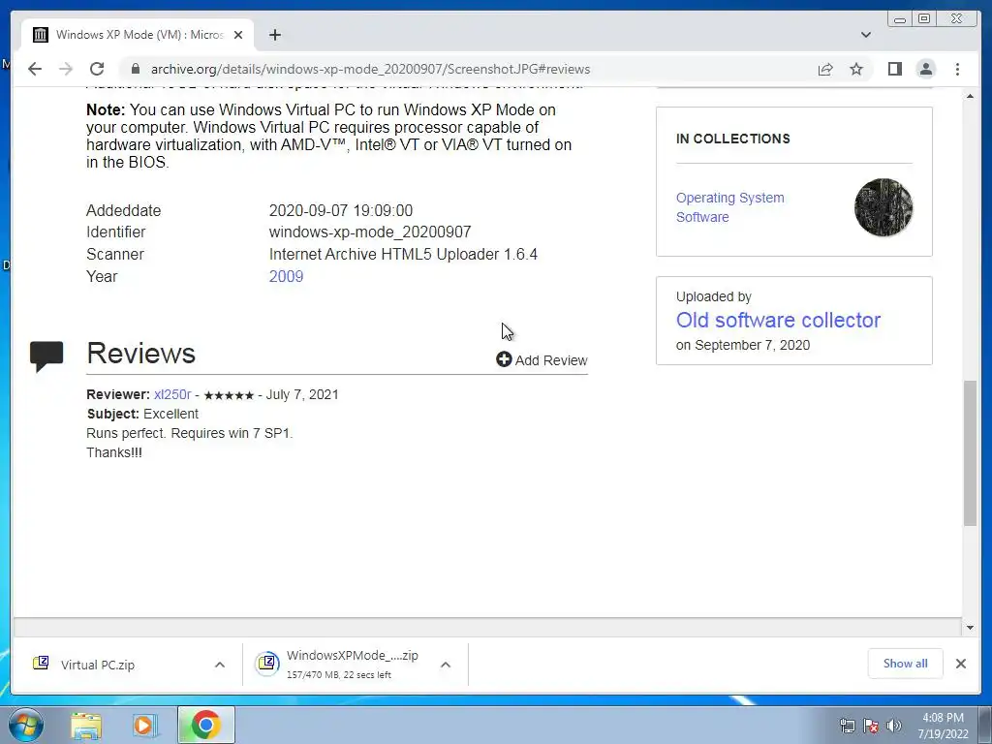Open the Action Center flag icon
The height and width of the screenshot is (744, 992).
[x=871, y=726]
